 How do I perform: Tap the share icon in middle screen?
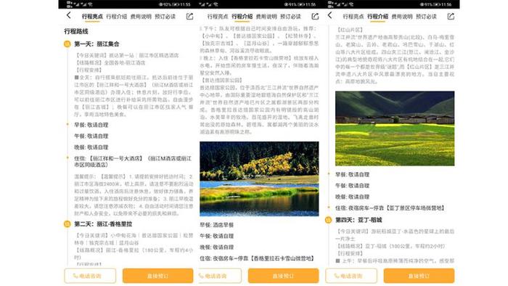(x=315, y=16)
